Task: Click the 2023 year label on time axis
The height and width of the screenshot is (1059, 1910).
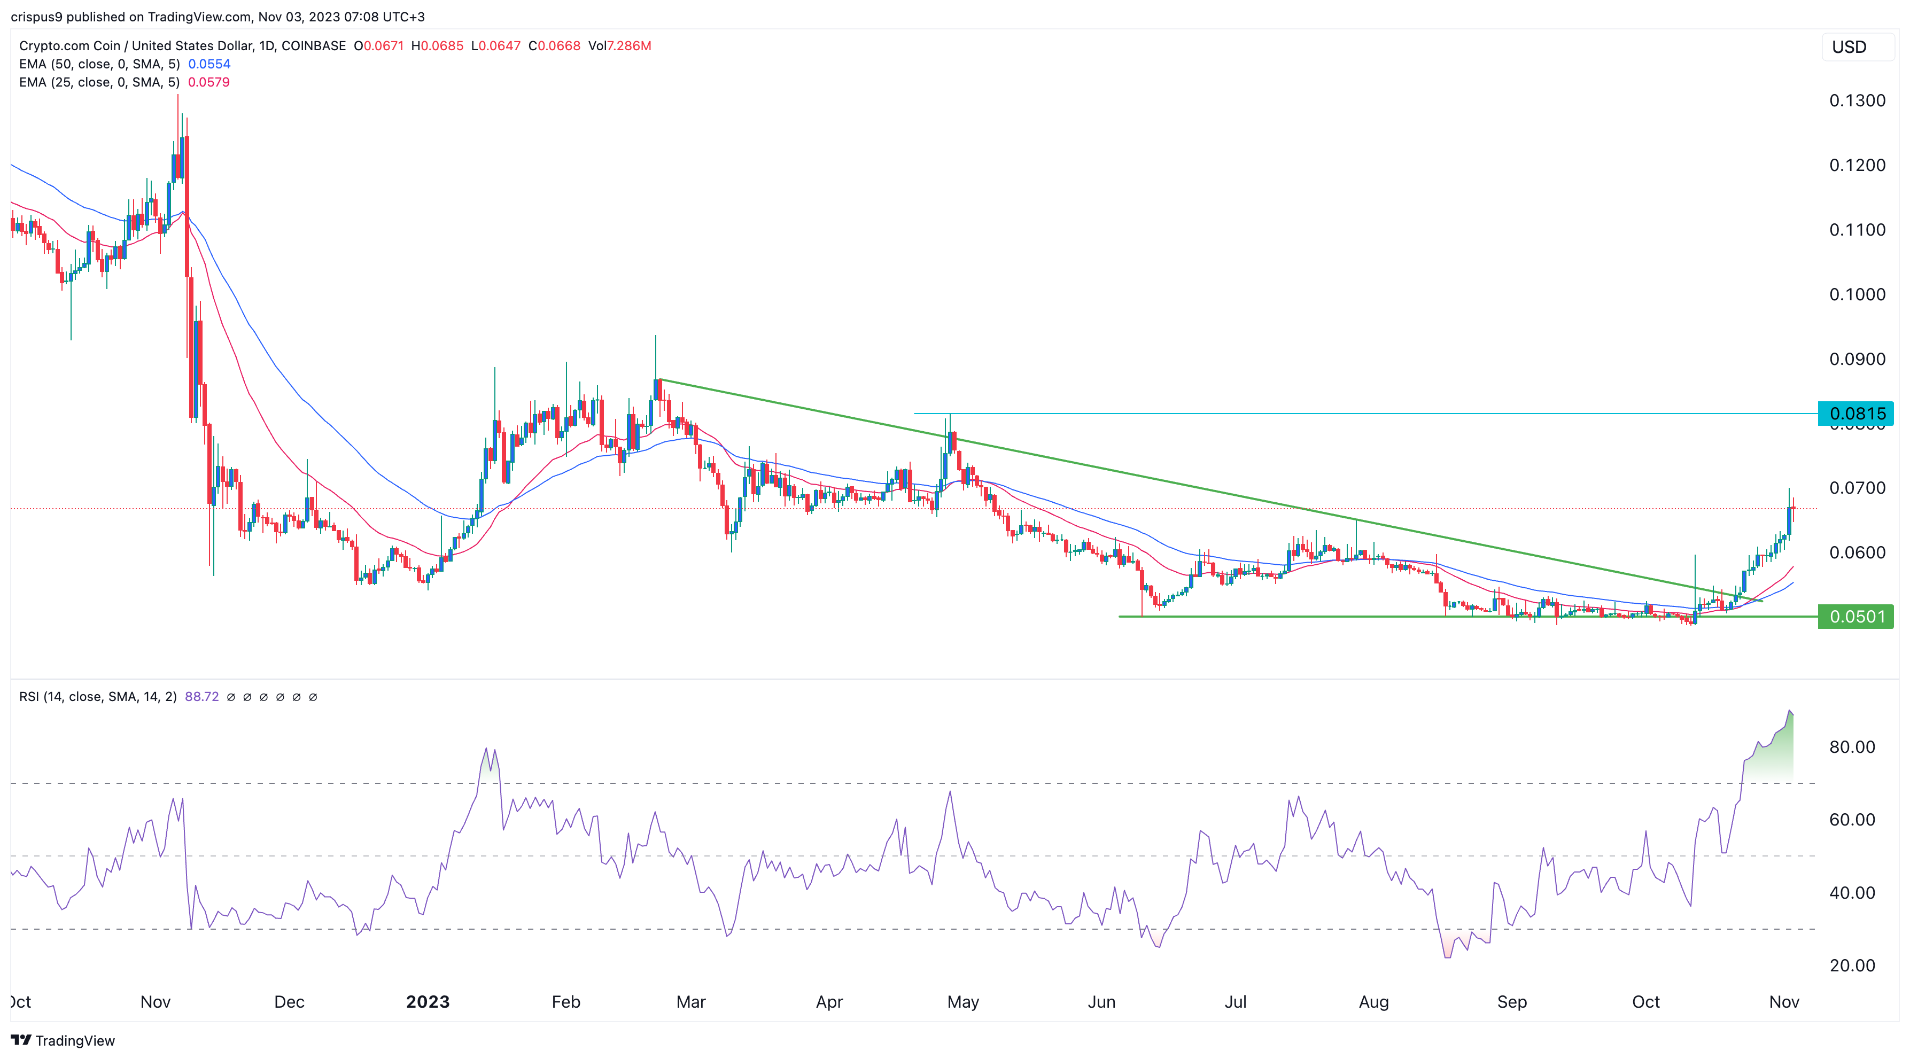Action: click(x=428, y=1001)
